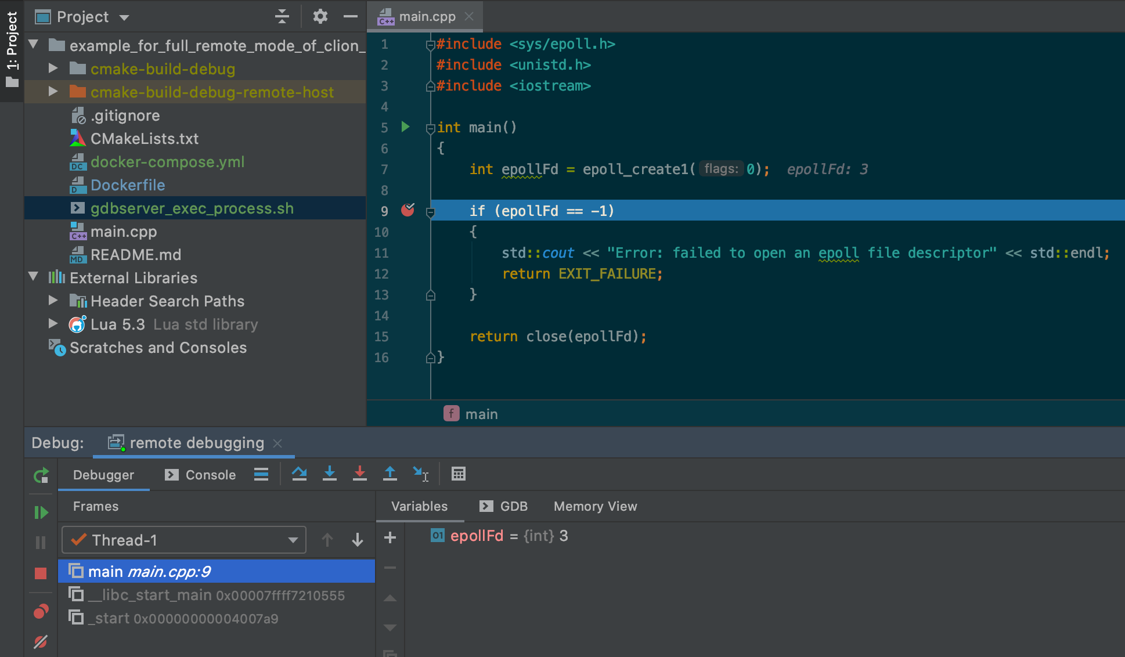Viewport: 1125px width, 657px height.
Task: Click the Force Step Into red arrow icon
Action: [360, 474]
